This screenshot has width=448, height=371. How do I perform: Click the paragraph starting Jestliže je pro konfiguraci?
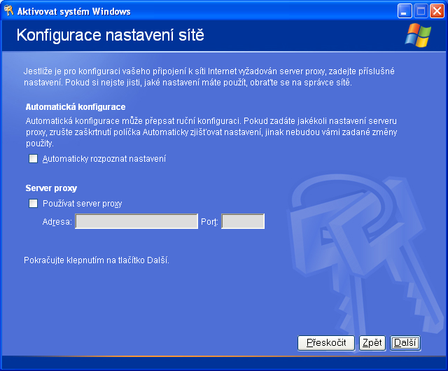tap(209, 76)
